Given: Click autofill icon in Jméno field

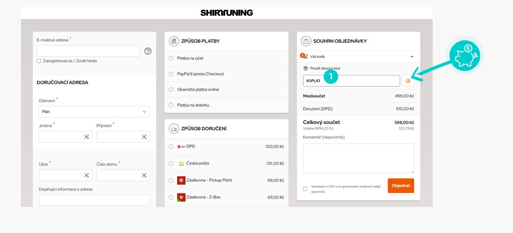Looking at the screenshot, I should tap(86, 137).
